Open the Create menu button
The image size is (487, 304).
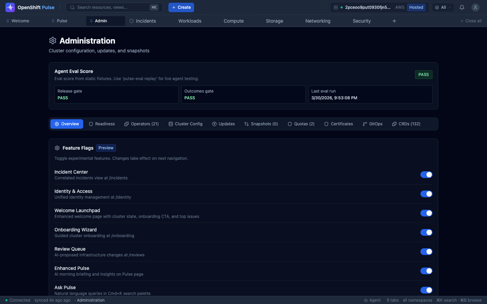pyautogui.click(x=181, y=7)
